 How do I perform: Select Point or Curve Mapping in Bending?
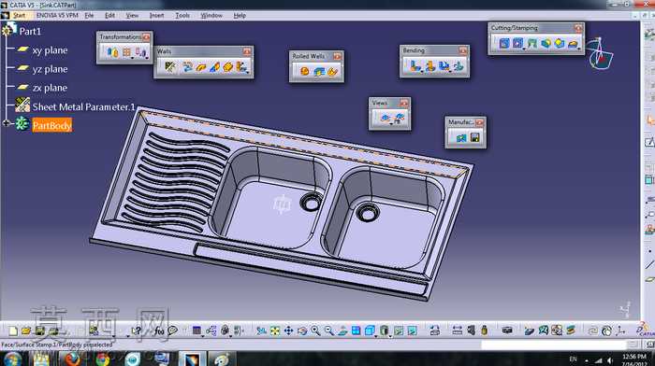(458, 66)
